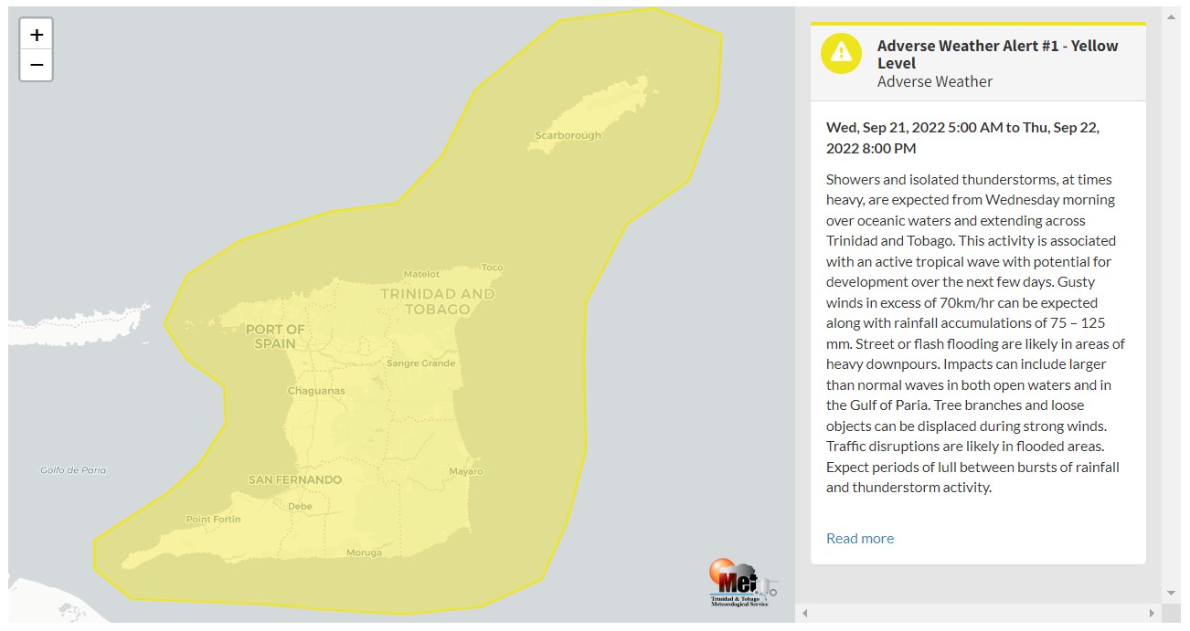Click the Trinidad & Tobago Meteorological Service logo
Screen dimensions: 1190x631
(742, 583)
